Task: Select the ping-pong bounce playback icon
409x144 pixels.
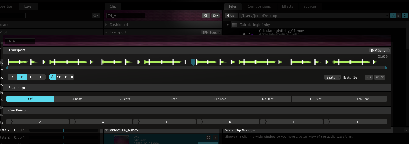Action: click(59, 77)
